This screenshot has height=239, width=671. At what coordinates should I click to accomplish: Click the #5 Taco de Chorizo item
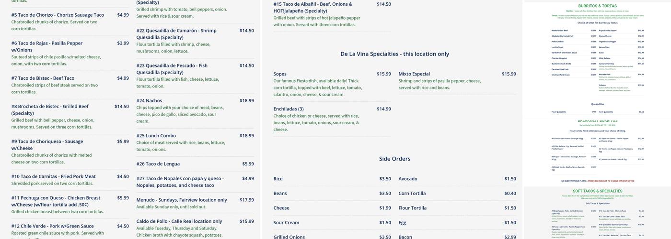pyautogui.click(x=58, y=15)
